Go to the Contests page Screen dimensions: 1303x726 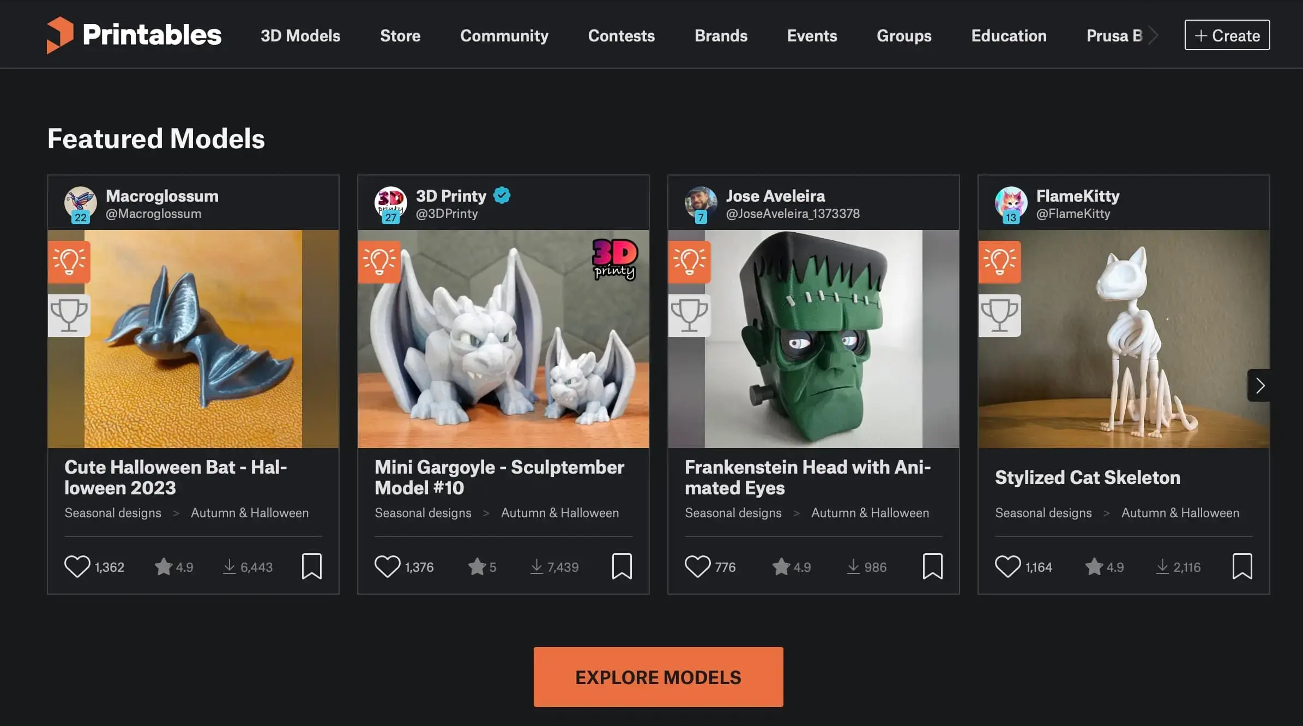(x=621, y=35)
